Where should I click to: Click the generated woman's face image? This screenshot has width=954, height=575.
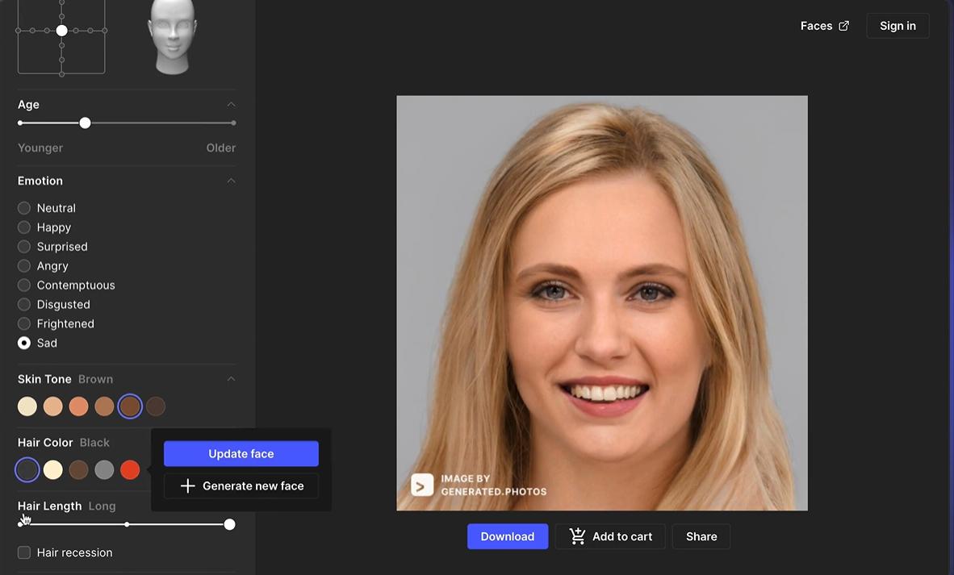[602, 302]
